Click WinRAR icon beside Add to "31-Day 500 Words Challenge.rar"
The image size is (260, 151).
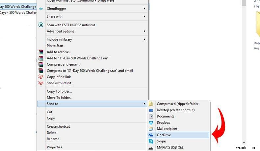(x=41, y=58)
